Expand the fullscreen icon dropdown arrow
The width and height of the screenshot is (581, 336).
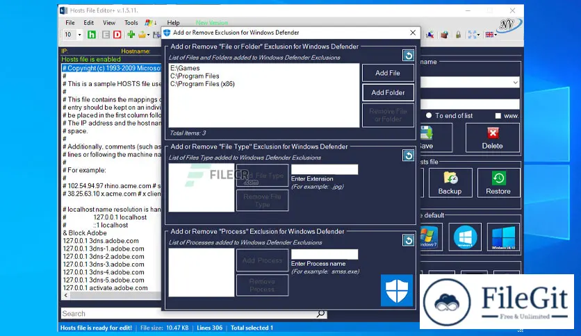point(478,35)
